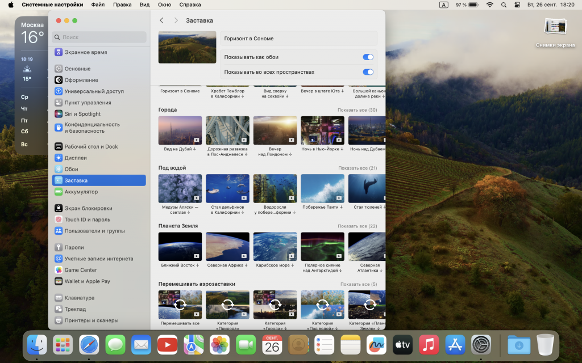Expand Города with Показать все (30)

point(357,110)
